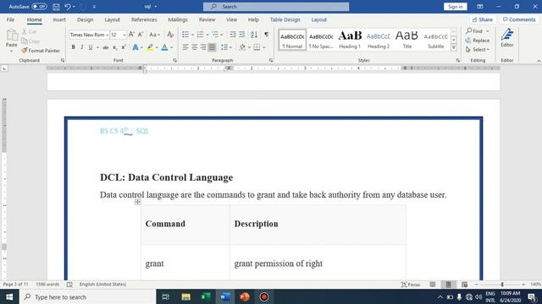Screen dimensions: 542x304
Task: Click the Numbering list icon
Action: (x=200, y=35)
